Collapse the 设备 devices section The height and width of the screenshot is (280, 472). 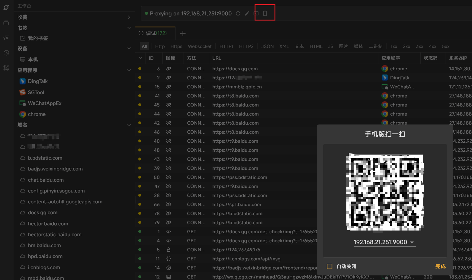point(129,48)
